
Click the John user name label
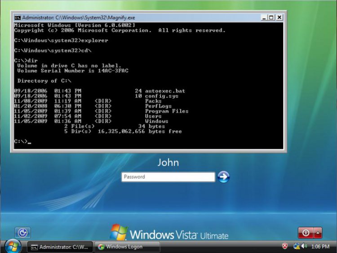168,163
